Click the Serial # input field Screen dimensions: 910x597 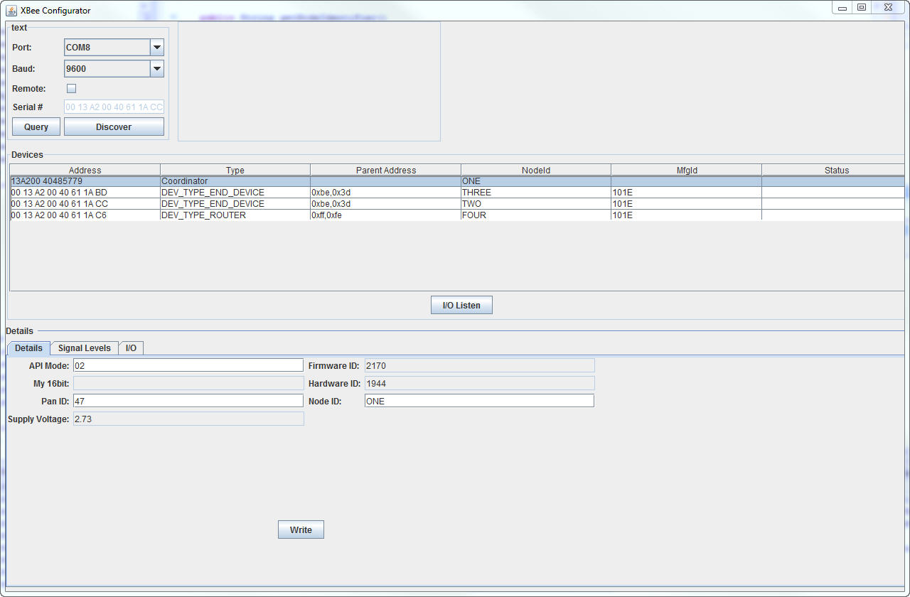(114, 107)
